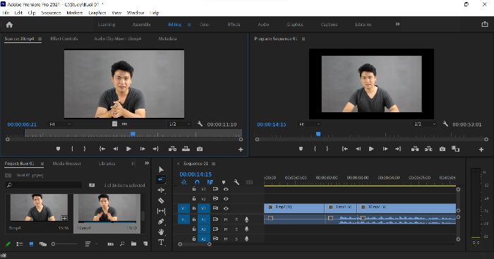Add marker in Source monitor

(58, 149)
